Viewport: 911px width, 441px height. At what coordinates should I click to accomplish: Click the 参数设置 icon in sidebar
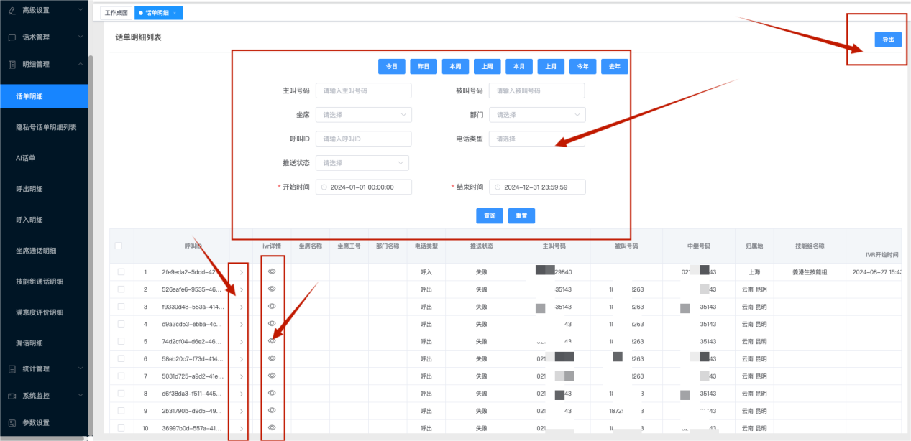pos(12,423)
